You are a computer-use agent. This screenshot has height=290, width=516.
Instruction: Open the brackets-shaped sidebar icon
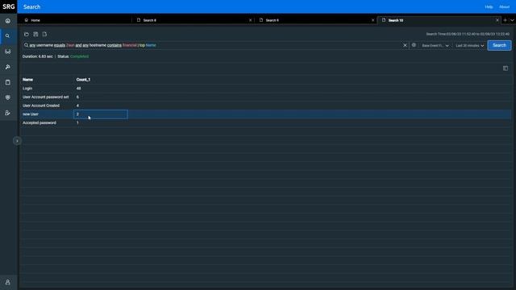[7, 52]
